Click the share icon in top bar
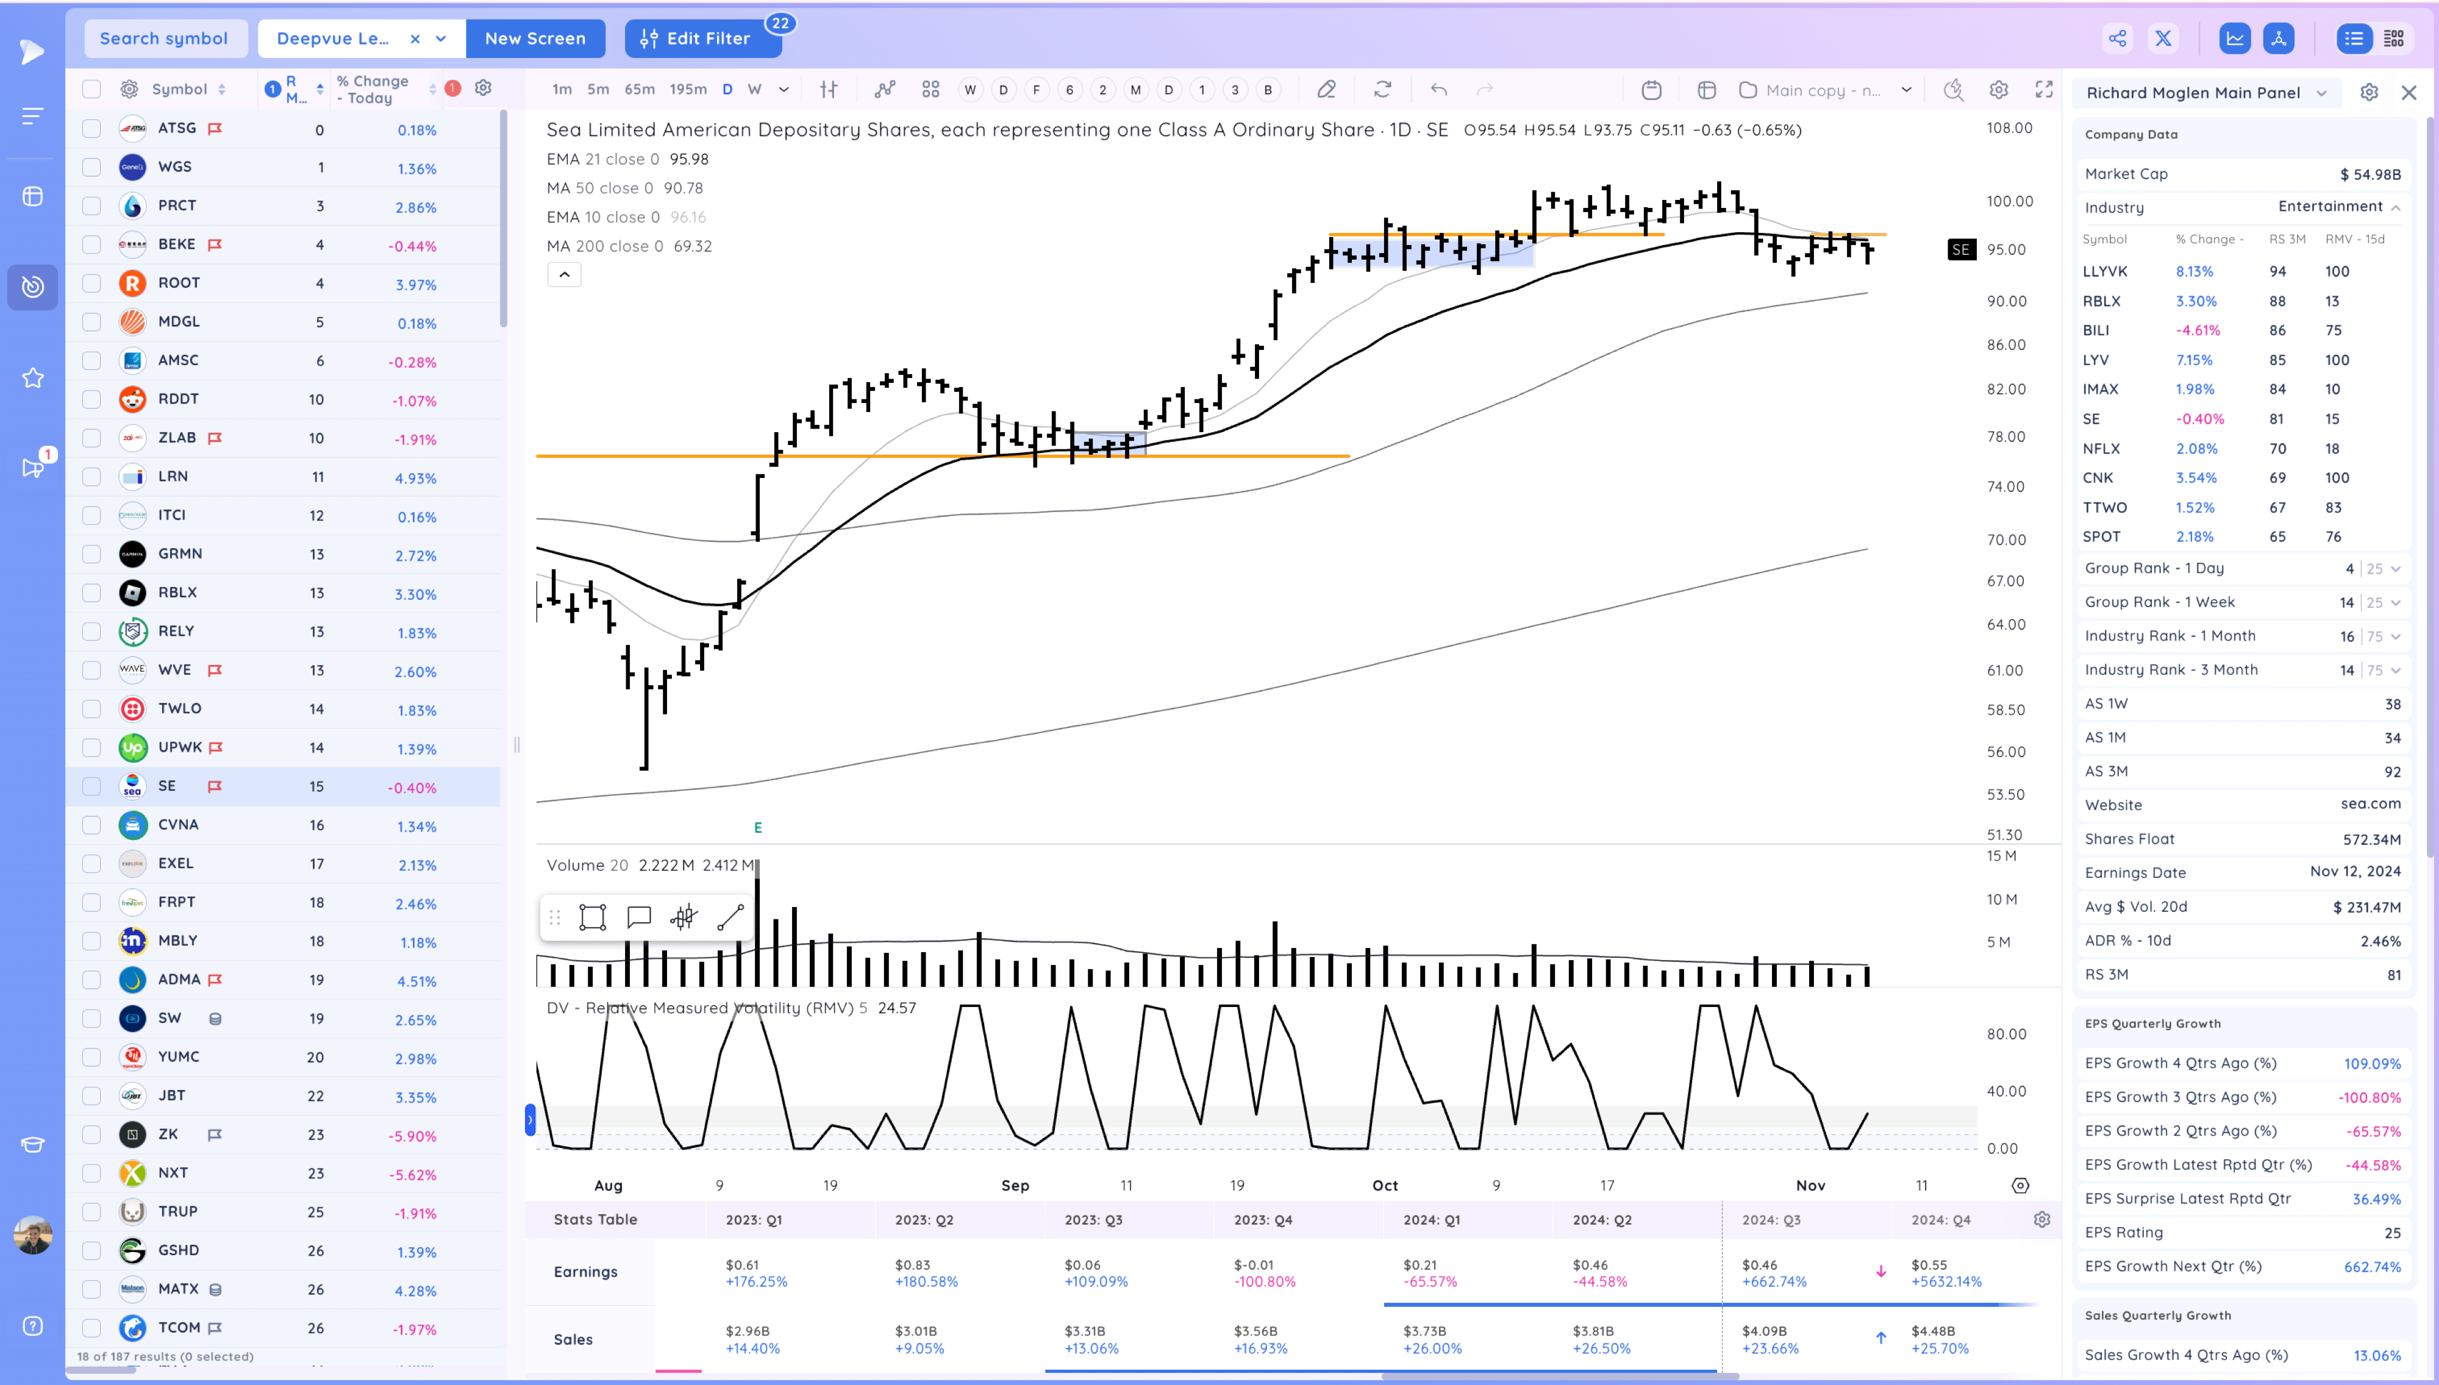The width and height of the screenshot is (2439, 1385). [x=2116, y=38]
